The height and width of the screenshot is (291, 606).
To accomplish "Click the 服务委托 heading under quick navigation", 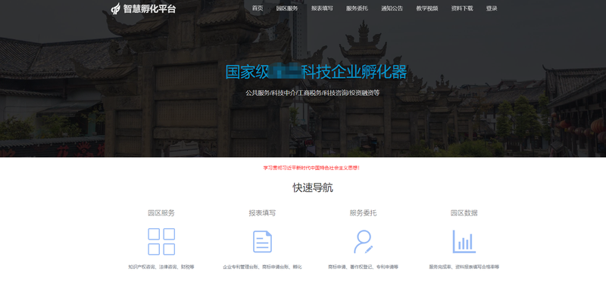I will pos(364,212).
